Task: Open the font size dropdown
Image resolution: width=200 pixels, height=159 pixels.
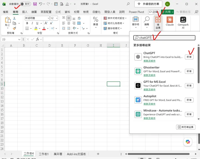Action: 57,18
